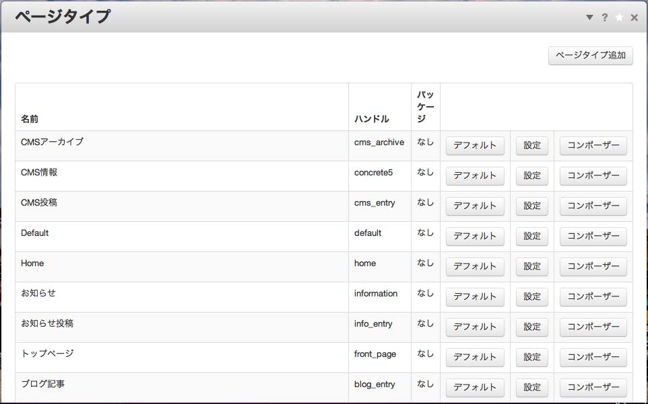Select the お知らせ投稿 name cell
This screenshot has height=404, width=648.
coord(182,327)
